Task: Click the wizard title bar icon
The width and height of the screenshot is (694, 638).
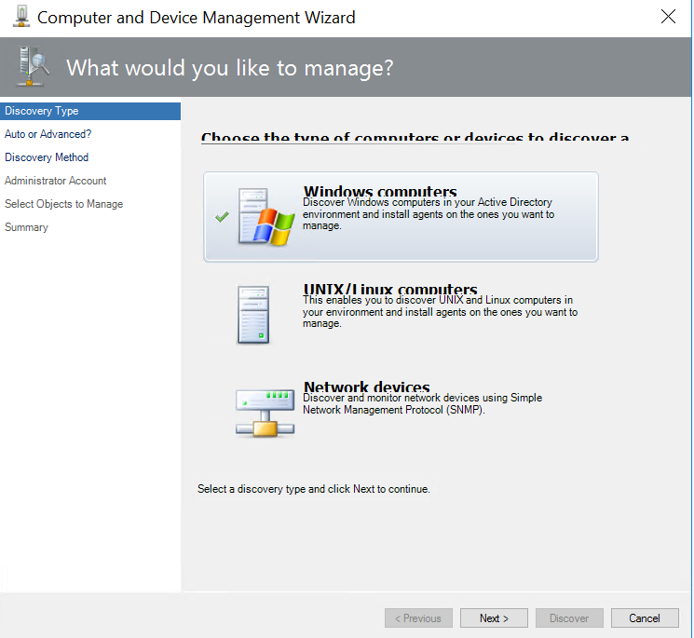Action: tap(20, 17)
